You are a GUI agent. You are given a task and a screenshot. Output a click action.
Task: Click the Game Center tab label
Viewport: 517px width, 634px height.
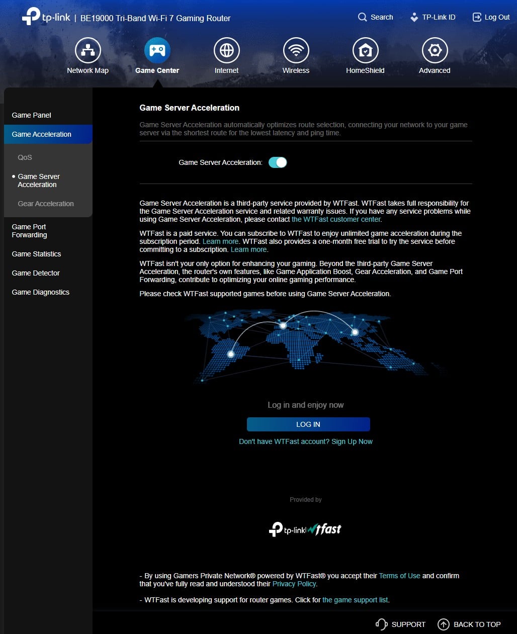coord(157,70)
